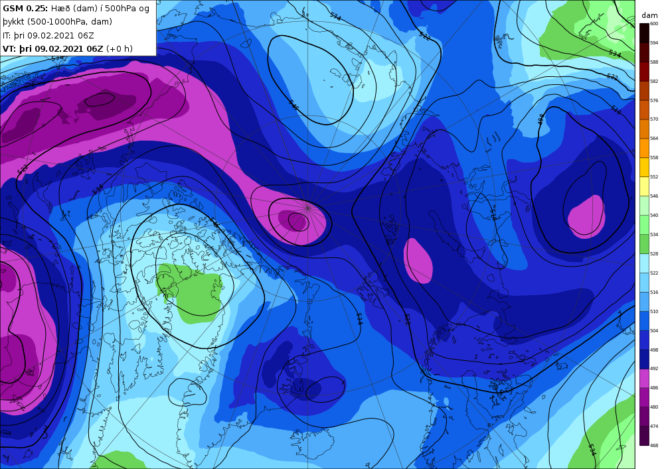Click the '492' value on the color scale
This screenshot has width=664, height=469.
[x=654, y=369]
